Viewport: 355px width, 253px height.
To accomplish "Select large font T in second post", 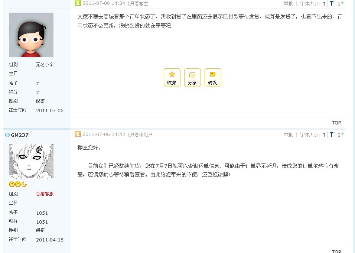I will coord(332,134).
